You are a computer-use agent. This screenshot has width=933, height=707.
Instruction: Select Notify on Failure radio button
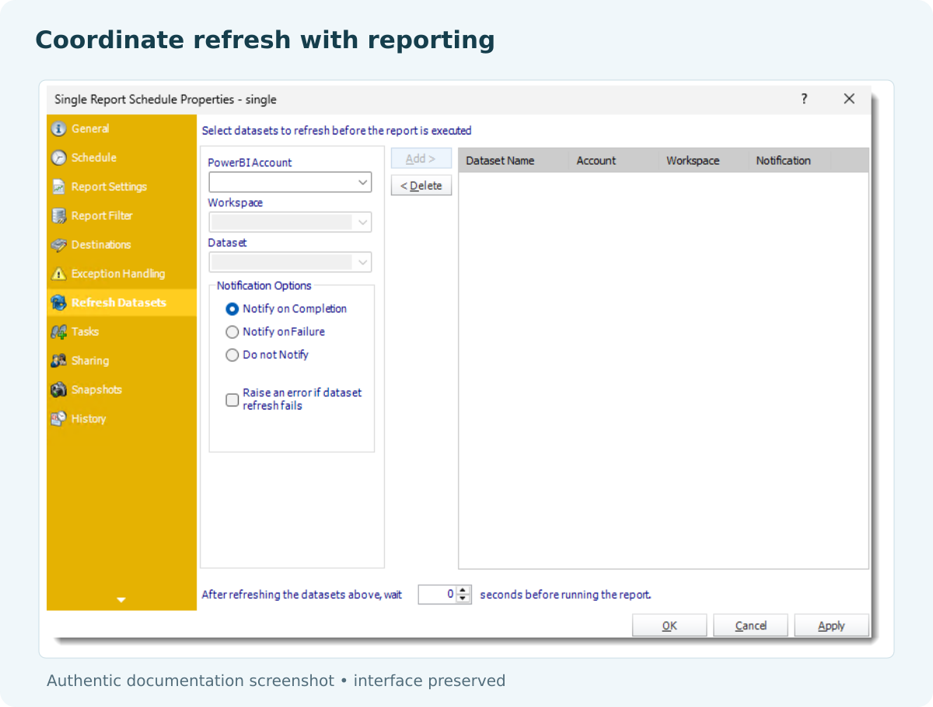pyautogui.click(x=232, y=332)
